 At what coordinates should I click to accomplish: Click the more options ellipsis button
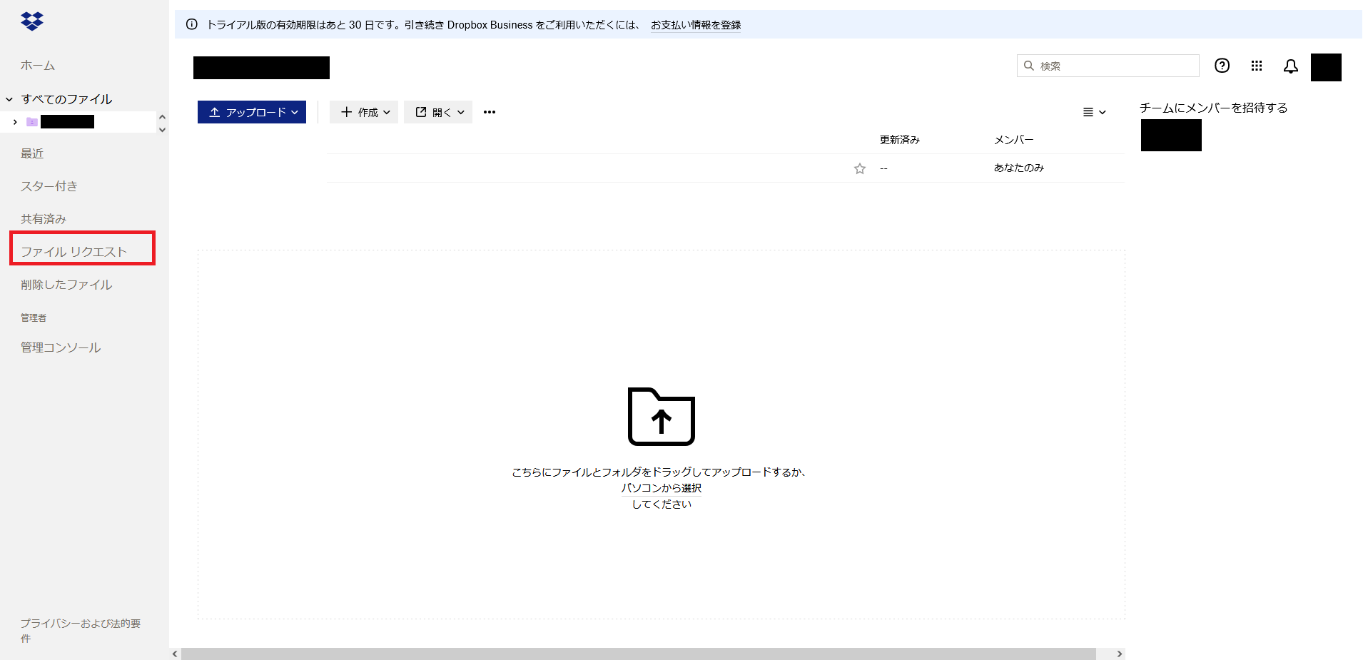[489, 112]
